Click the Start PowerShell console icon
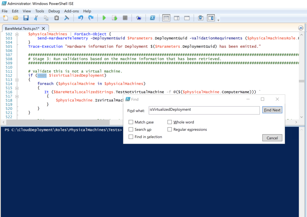 click(152, 18)
